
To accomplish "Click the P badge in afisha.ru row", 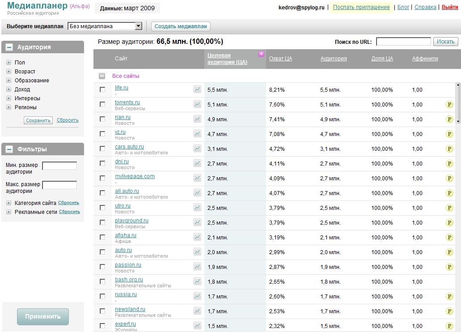I will coord(449,237).
